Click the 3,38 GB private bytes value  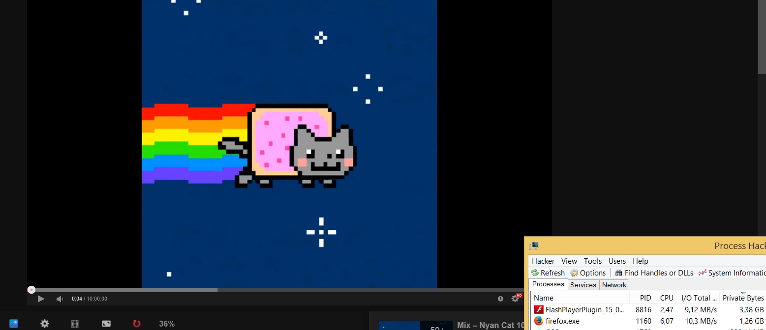pyautogui.click(x=752, y=309)
